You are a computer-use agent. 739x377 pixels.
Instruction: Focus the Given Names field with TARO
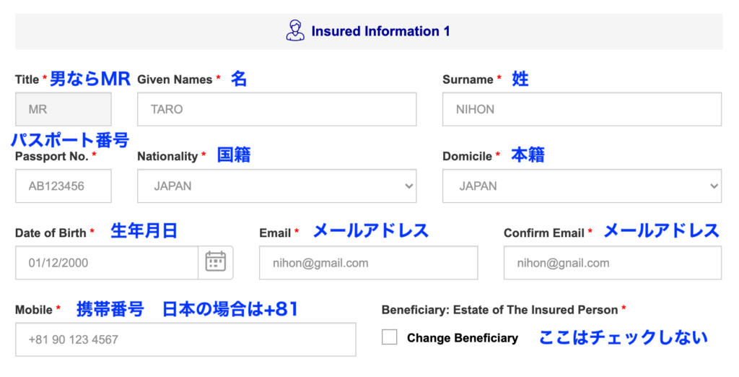[276, 109]
